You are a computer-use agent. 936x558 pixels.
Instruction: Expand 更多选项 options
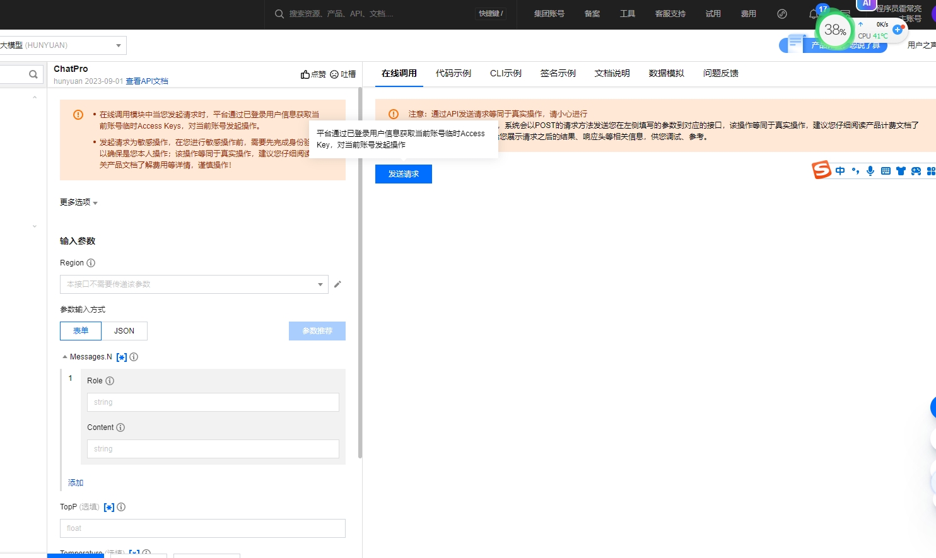point(79,202)
